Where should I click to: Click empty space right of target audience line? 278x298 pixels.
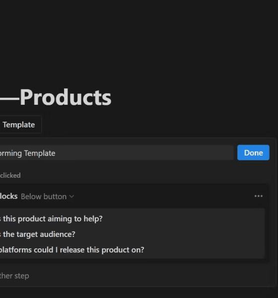point(169,234)
